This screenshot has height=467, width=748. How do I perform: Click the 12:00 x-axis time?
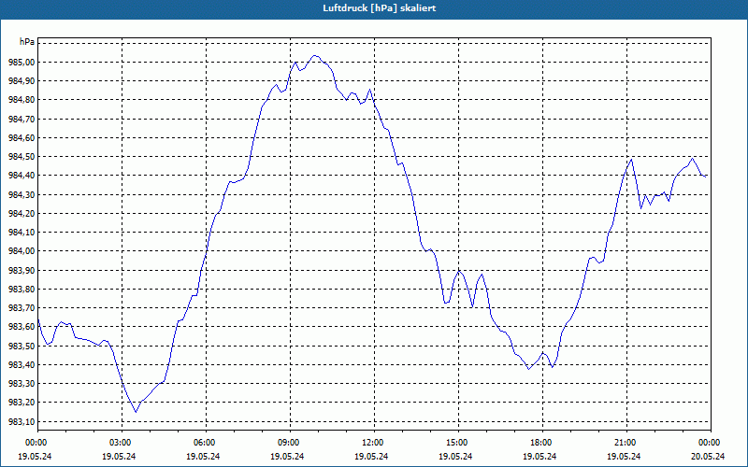[371, 443]
